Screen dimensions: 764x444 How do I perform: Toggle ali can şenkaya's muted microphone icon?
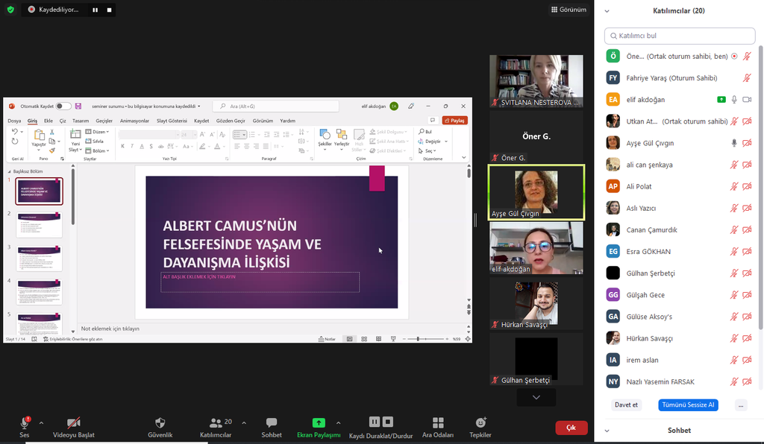pyautogui.click(x=734, y=165)
